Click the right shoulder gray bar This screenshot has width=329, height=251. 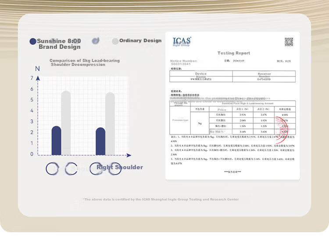tap(110, 124)
